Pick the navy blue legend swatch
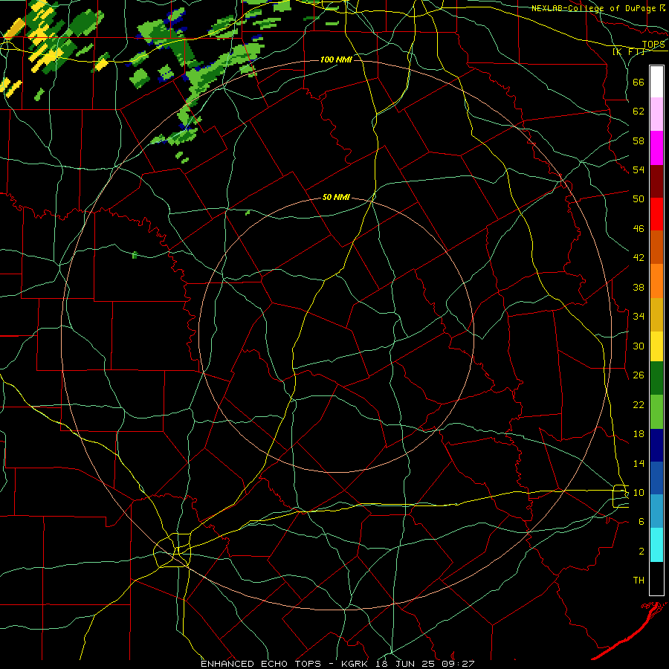Viewport: 669px width, 669px height. 656,445
